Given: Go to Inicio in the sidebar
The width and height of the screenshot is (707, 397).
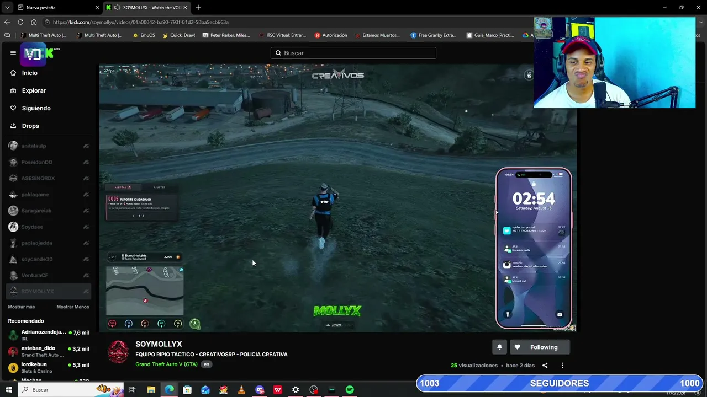Looking at the screenshot, I should [29, 73].
